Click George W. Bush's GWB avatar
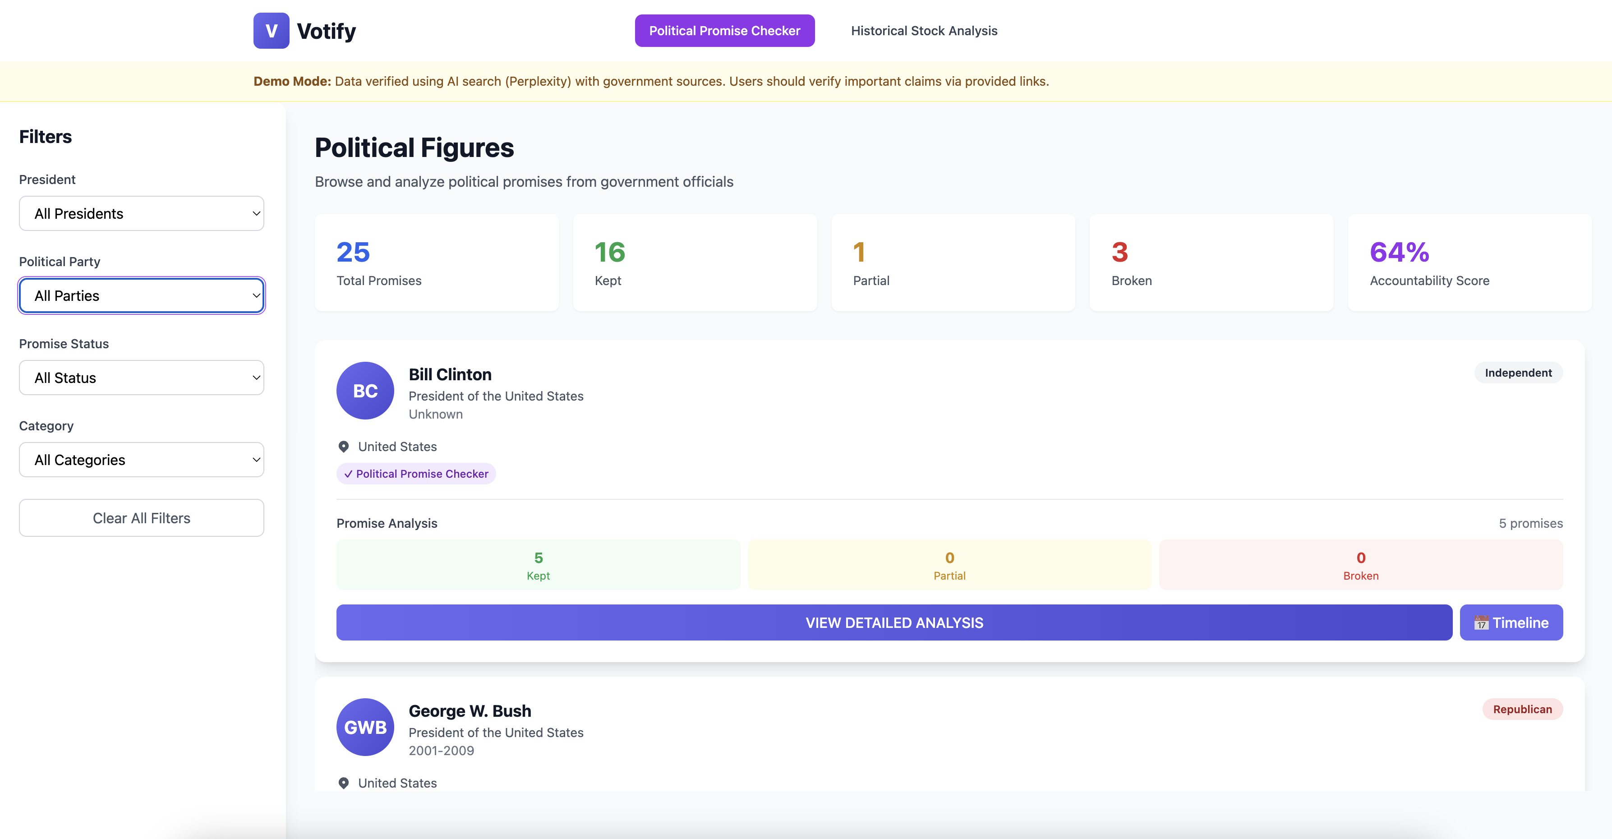This screenshot has height=839, width=1612. [x=365, y=727]
